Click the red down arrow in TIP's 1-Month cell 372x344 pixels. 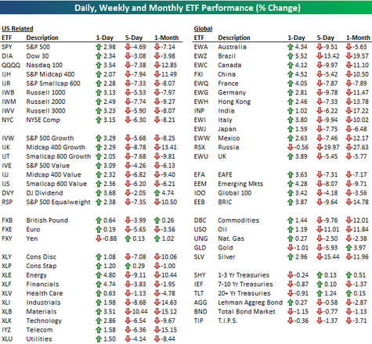(x=349, y=321)
